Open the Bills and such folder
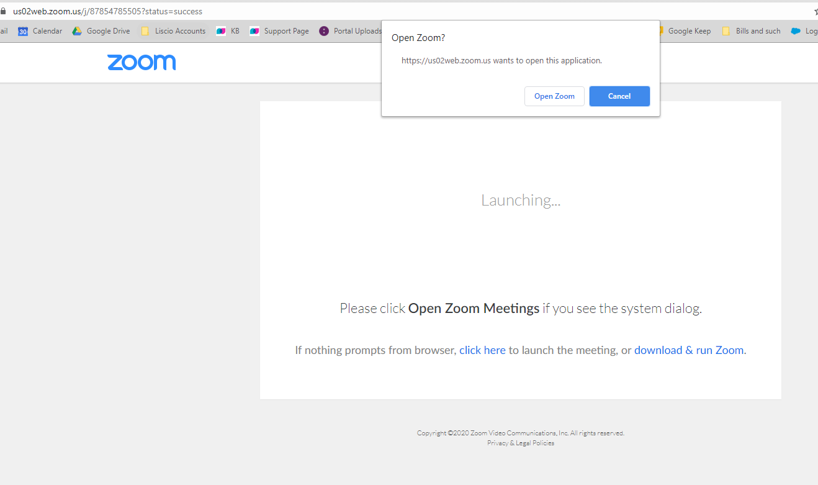 pos(751,31)
